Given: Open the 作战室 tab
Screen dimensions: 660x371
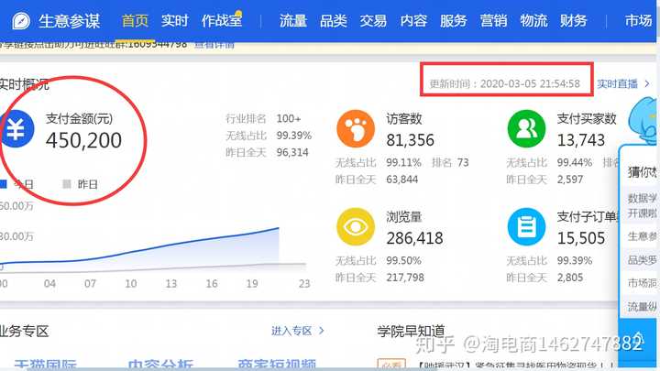Looking at the screenshot, I should tap(222, 20).
